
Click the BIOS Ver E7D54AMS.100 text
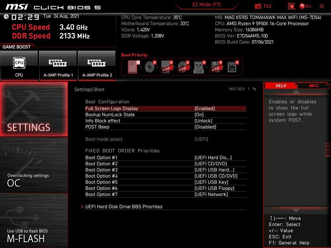[x=241, y=36]
